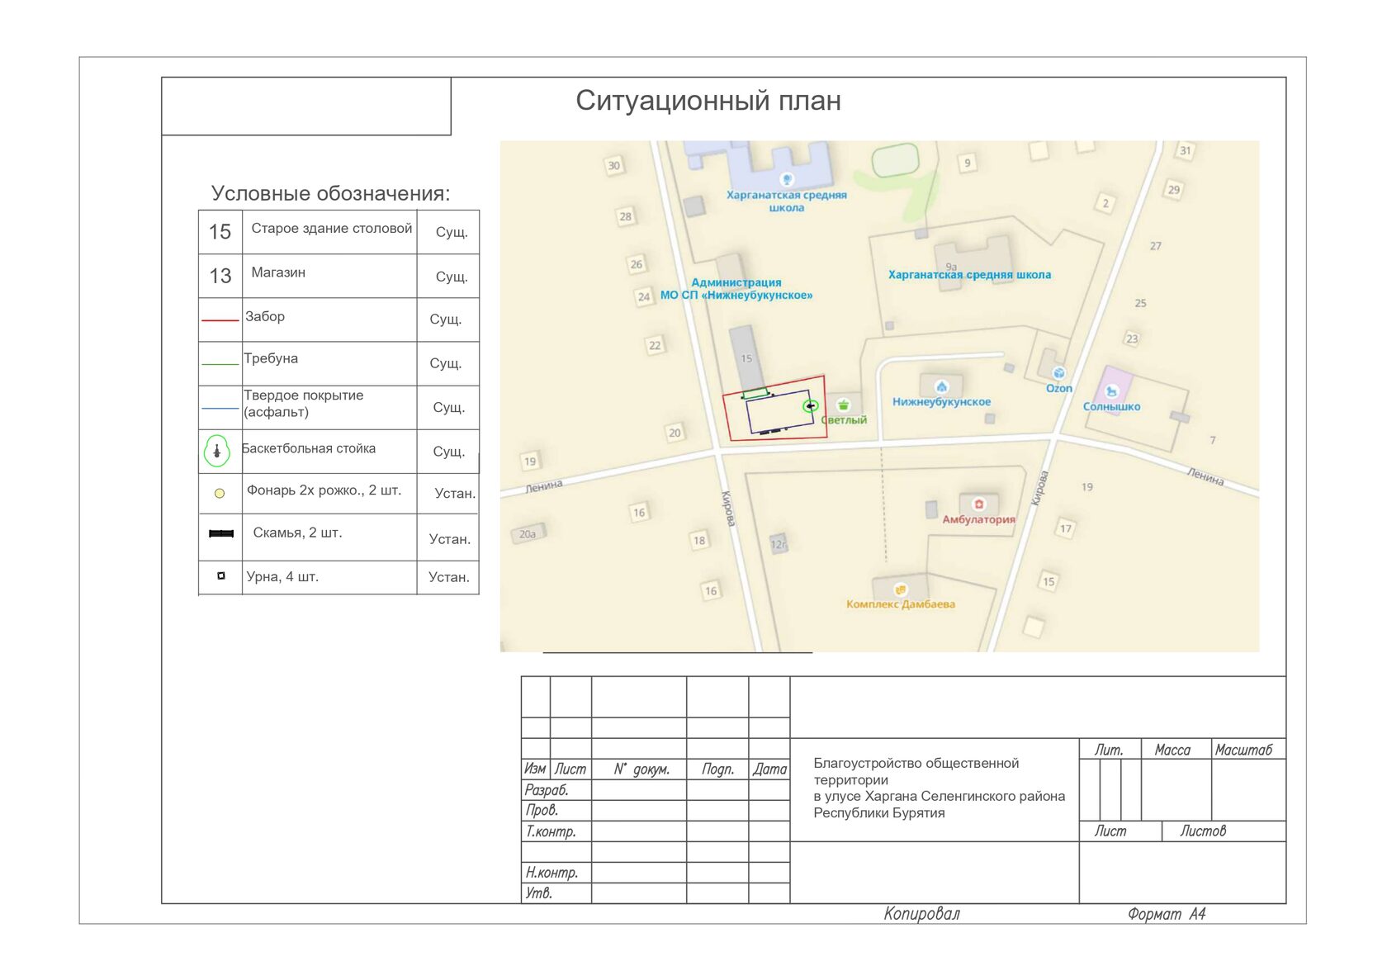Select the green Требуна line sample in legend
The height and width of the screenshot is (980, 1387).
pos(220,363)
